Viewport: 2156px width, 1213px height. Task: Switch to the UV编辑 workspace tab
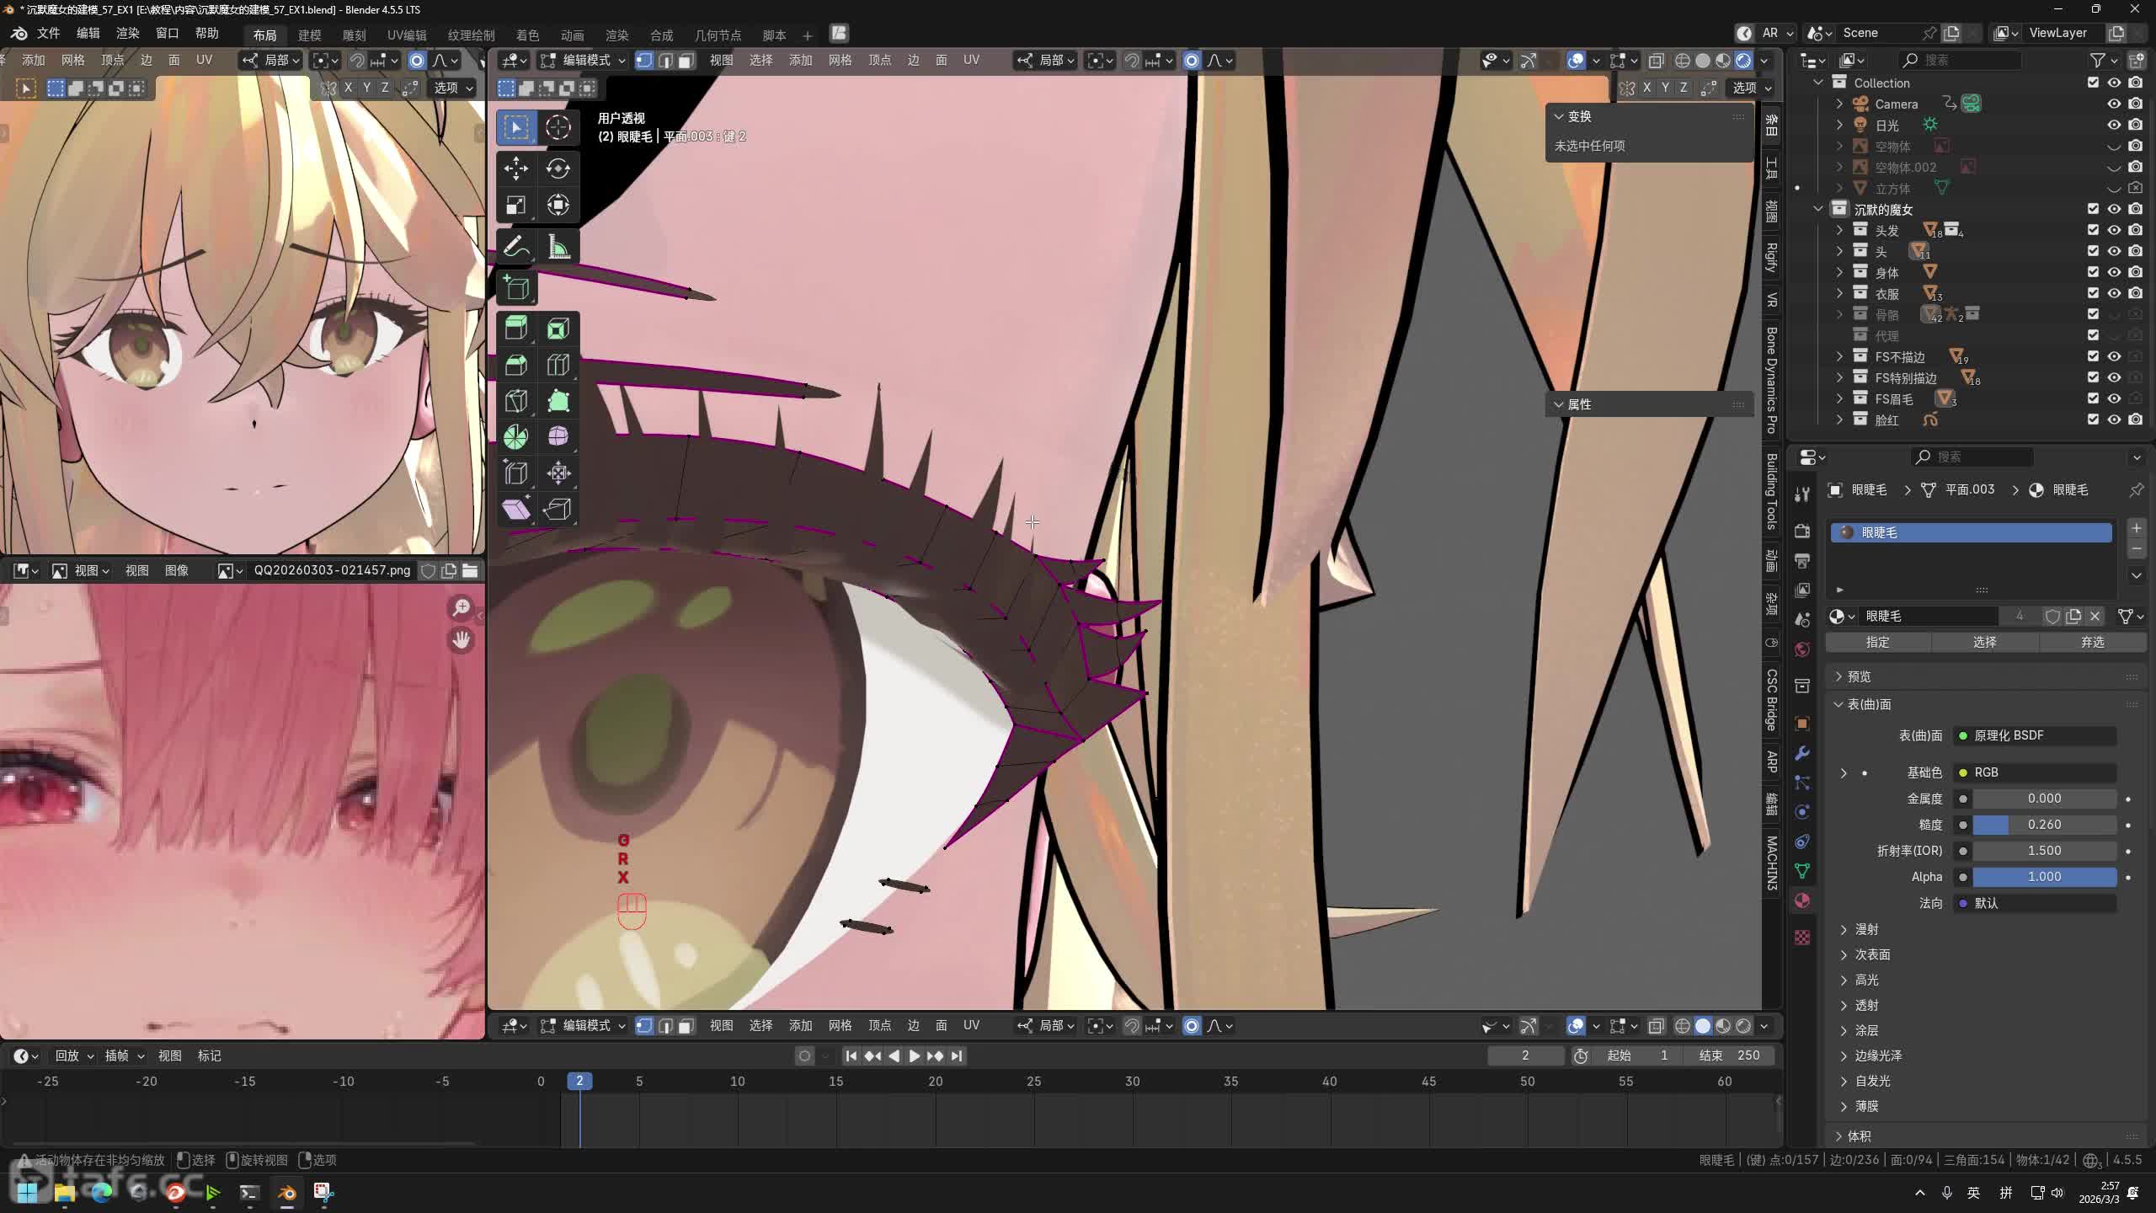(x=407, y=35)
